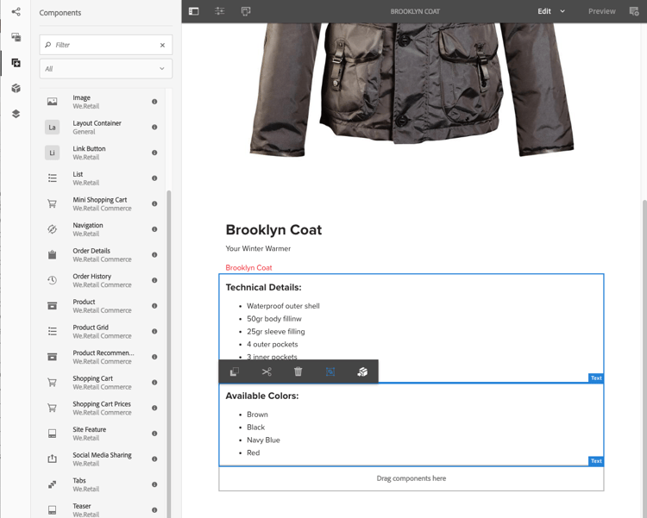
Task: Open the Edit mode dropdown
Action: 551,11
